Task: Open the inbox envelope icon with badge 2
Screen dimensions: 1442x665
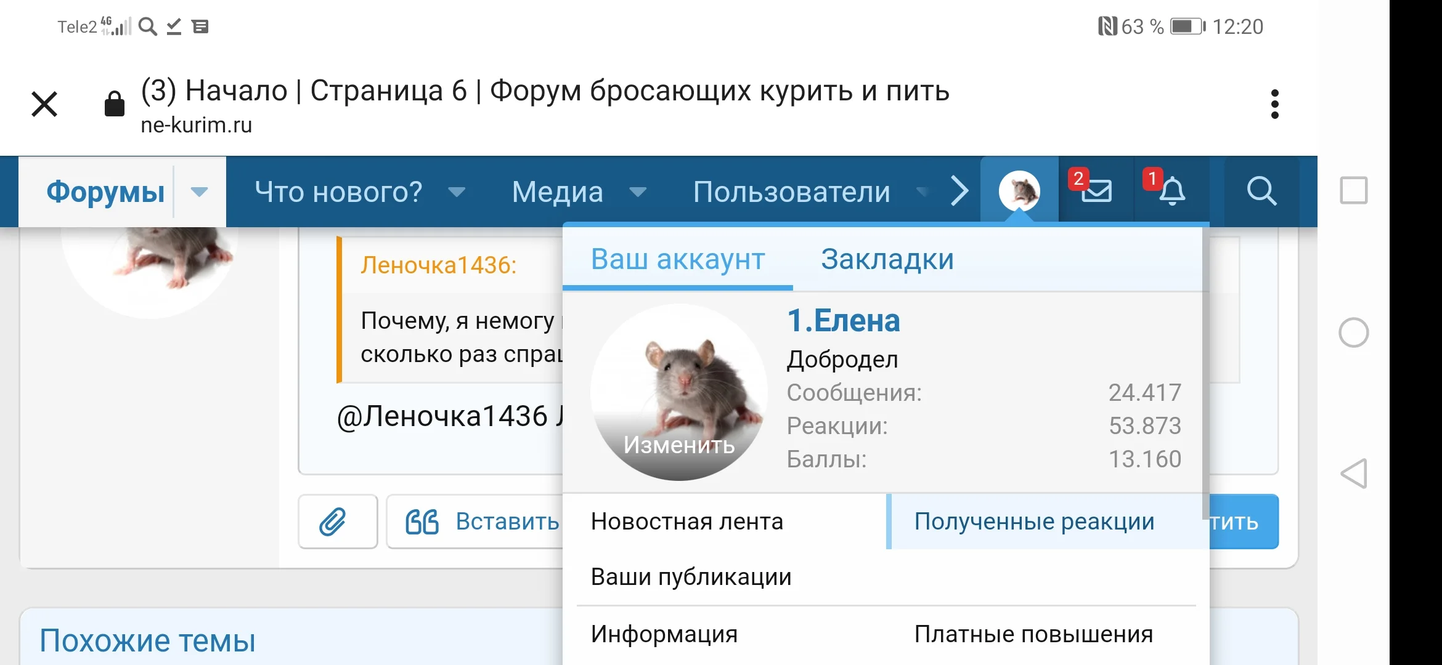Action: pos(1096,191)
